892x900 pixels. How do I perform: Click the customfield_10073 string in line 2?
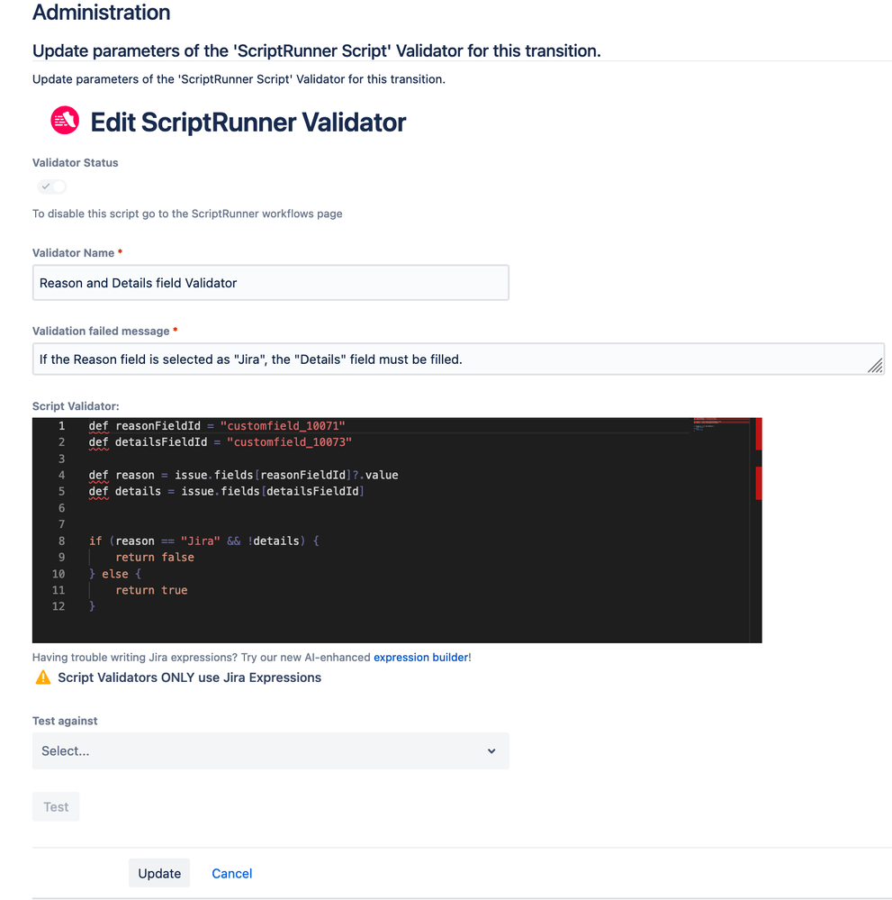click(x=289, y=442)
